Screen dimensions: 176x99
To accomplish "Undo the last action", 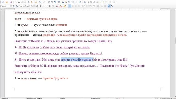I will [x=40, y=2].
